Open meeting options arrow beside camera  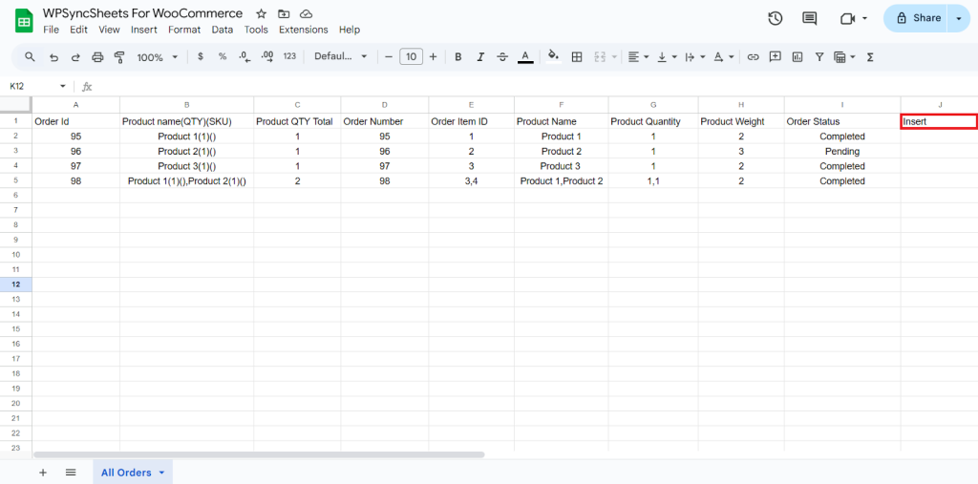[x=864, y=19]
